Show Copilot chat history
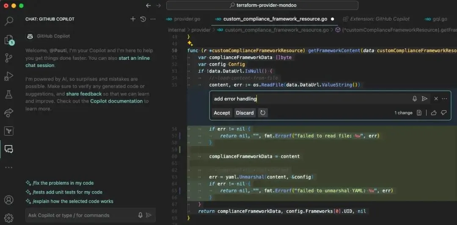 pos(143,19)
